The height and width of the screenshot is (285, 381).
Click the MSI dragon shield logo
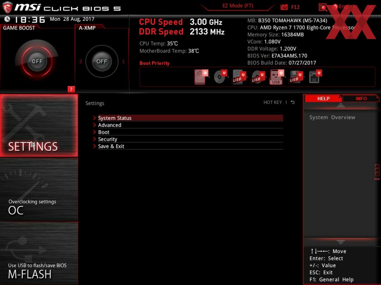click(7, 7)
